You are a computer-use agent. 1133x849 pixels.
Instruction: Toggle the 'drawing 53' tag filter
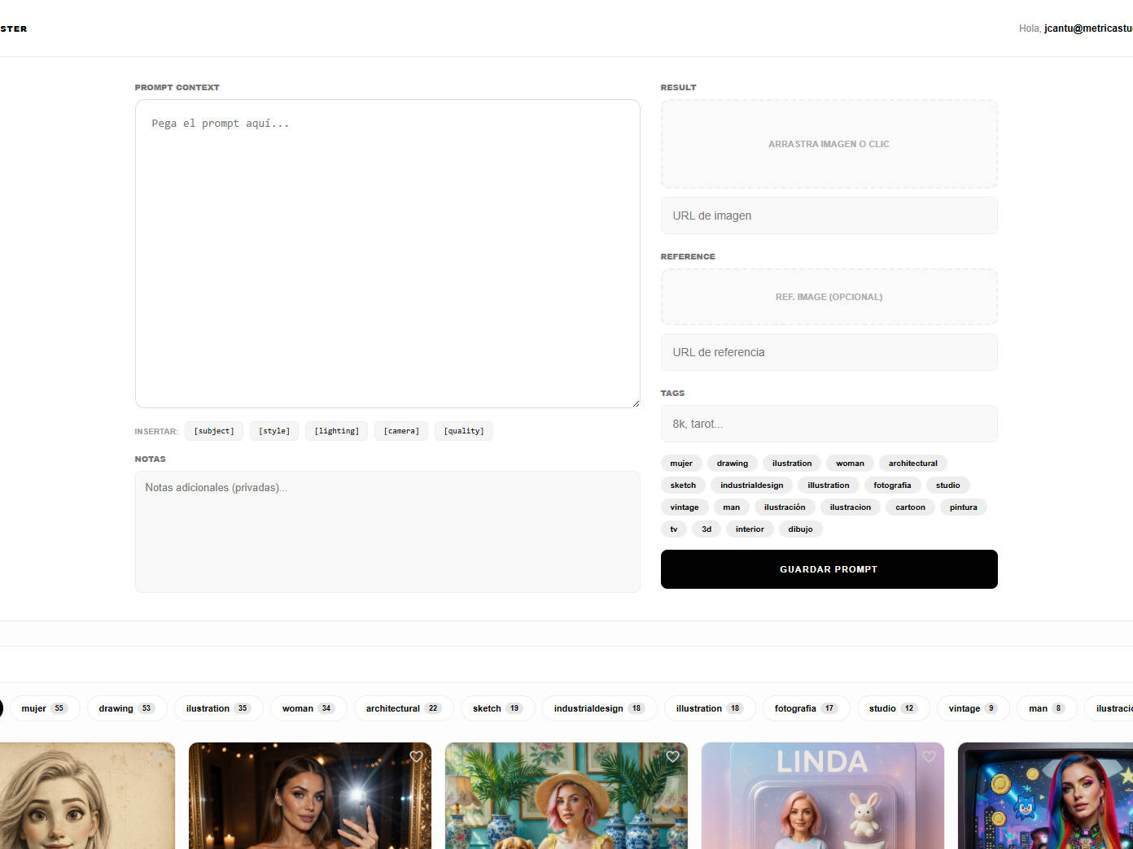(x=126, y=708)
